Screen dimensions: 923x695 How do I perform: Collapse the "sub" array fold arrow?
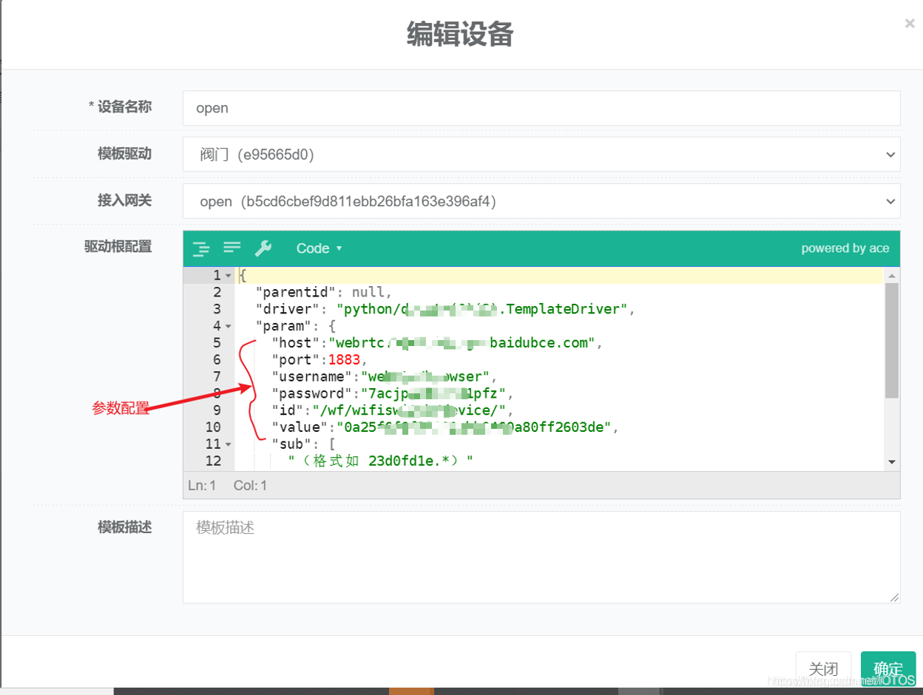[x=229, y=444]
